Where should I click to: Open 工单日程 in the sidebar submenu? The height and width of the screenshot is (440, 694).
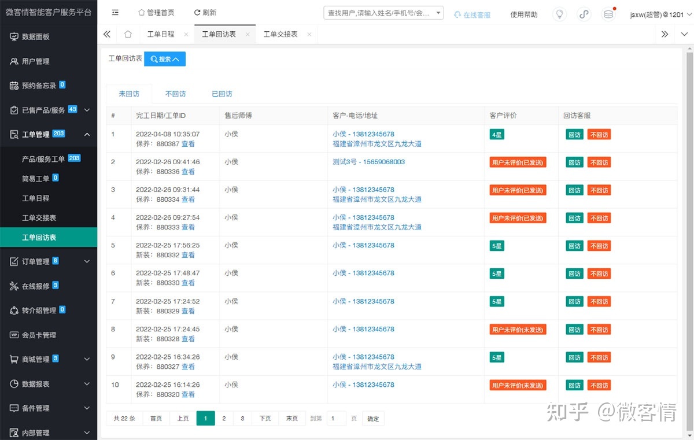[x=49, y=198]
